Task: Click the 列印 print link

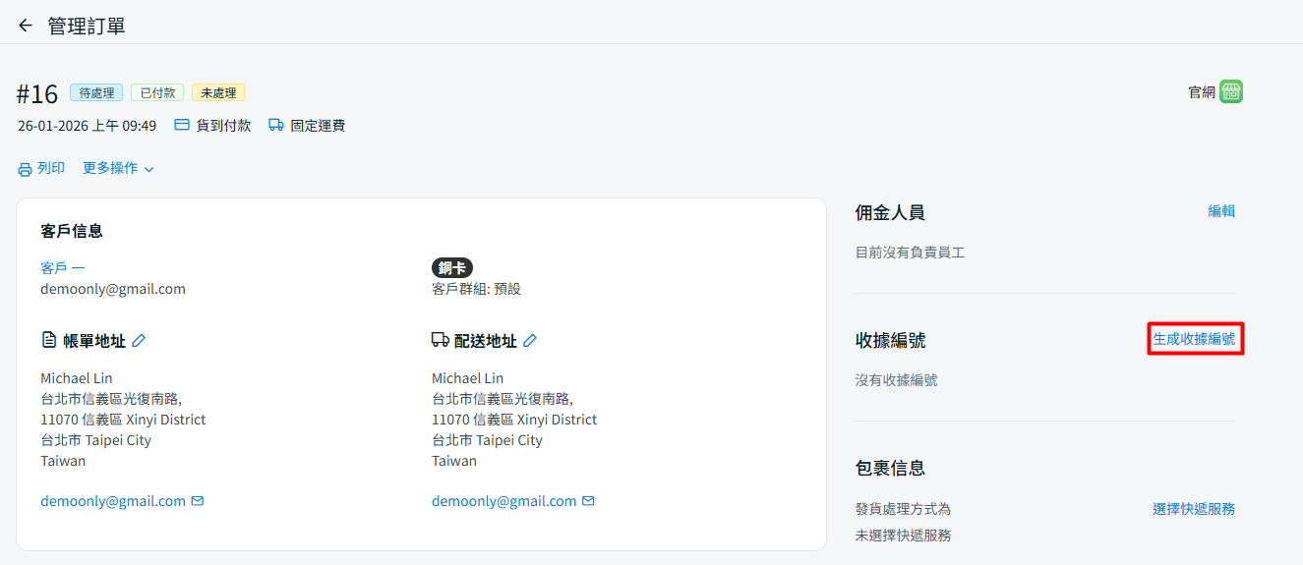Action: (51, 169)
